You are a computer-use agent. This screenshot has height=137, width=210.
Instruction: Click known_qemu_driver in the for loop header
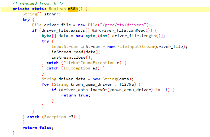pyautogui.click(x=91, y=84)
